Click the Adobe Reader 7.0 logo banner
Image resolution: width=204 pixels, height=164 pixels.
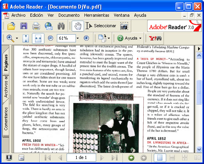tap(174, 26)
